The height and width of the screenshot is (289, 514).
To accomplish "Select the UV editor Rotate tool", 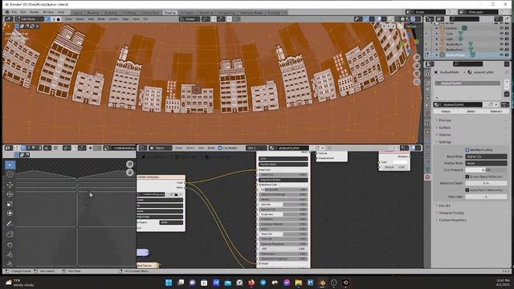I will 10,194.
